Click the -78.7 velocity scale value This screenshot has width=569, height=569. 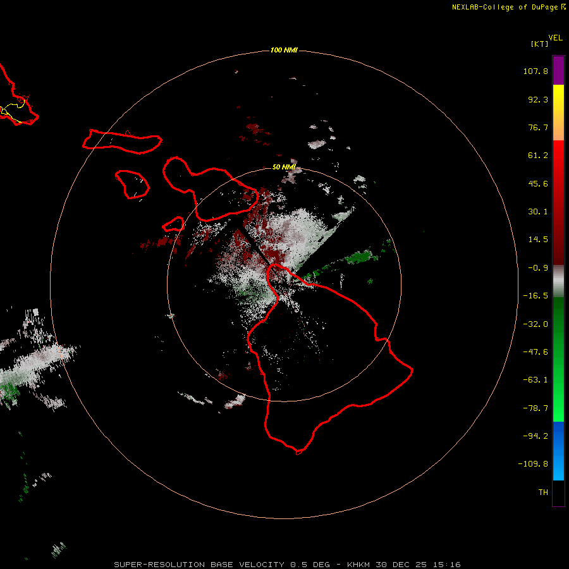click(535, 408)
